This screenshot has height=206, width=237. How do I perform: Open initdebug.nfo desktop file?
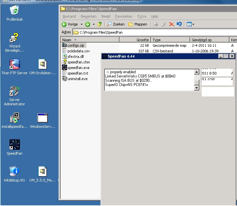coord(14,174)
